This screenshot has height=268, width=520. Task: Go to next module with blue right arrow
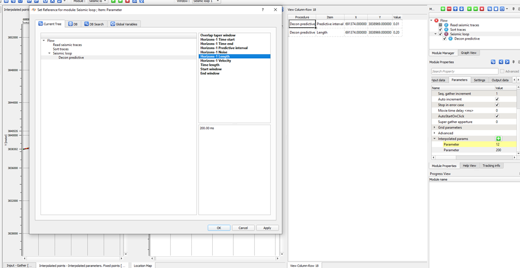tap(507, 62)
